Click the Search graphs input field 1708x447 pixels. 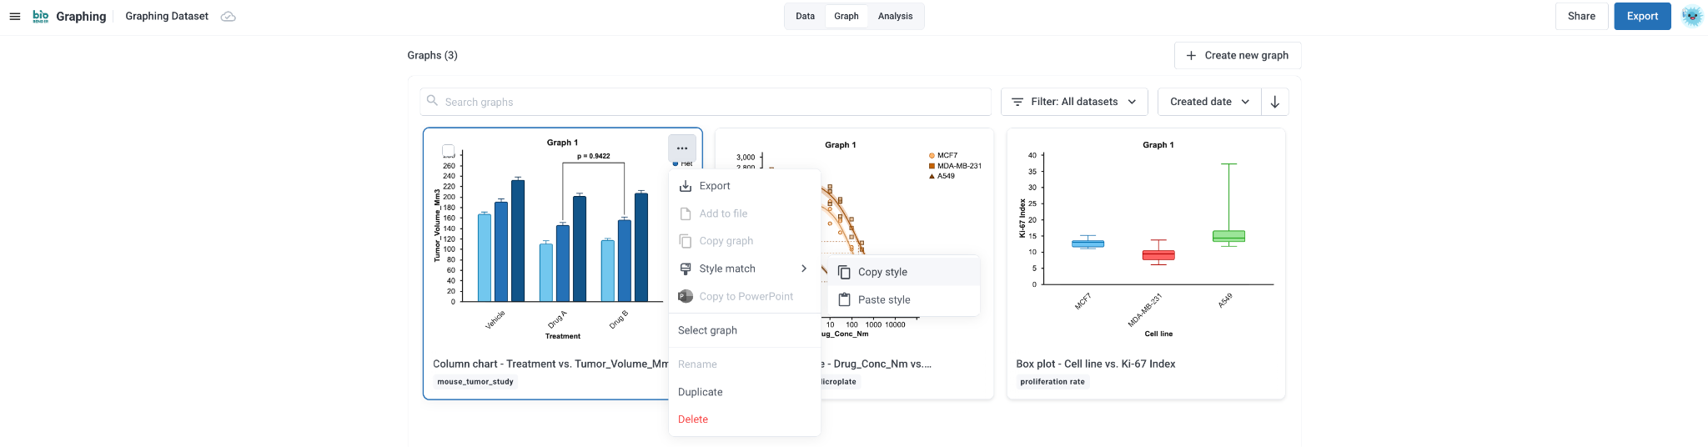tap(706, 102)
